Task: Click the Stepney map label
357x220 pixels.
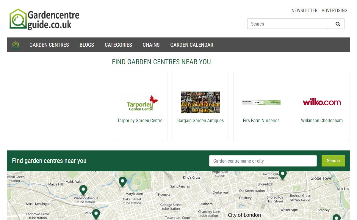Action: click(324, 210)
